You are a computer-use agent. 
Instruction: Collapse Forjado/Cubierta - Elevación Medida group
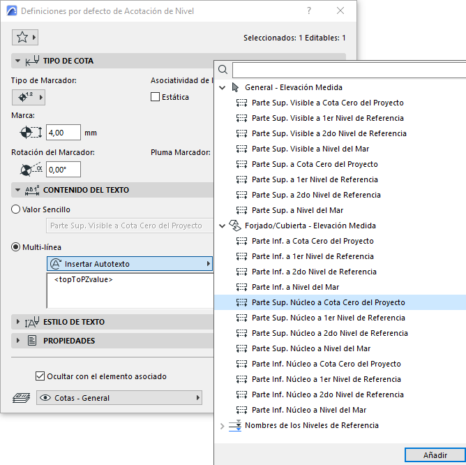pos(223,226)
